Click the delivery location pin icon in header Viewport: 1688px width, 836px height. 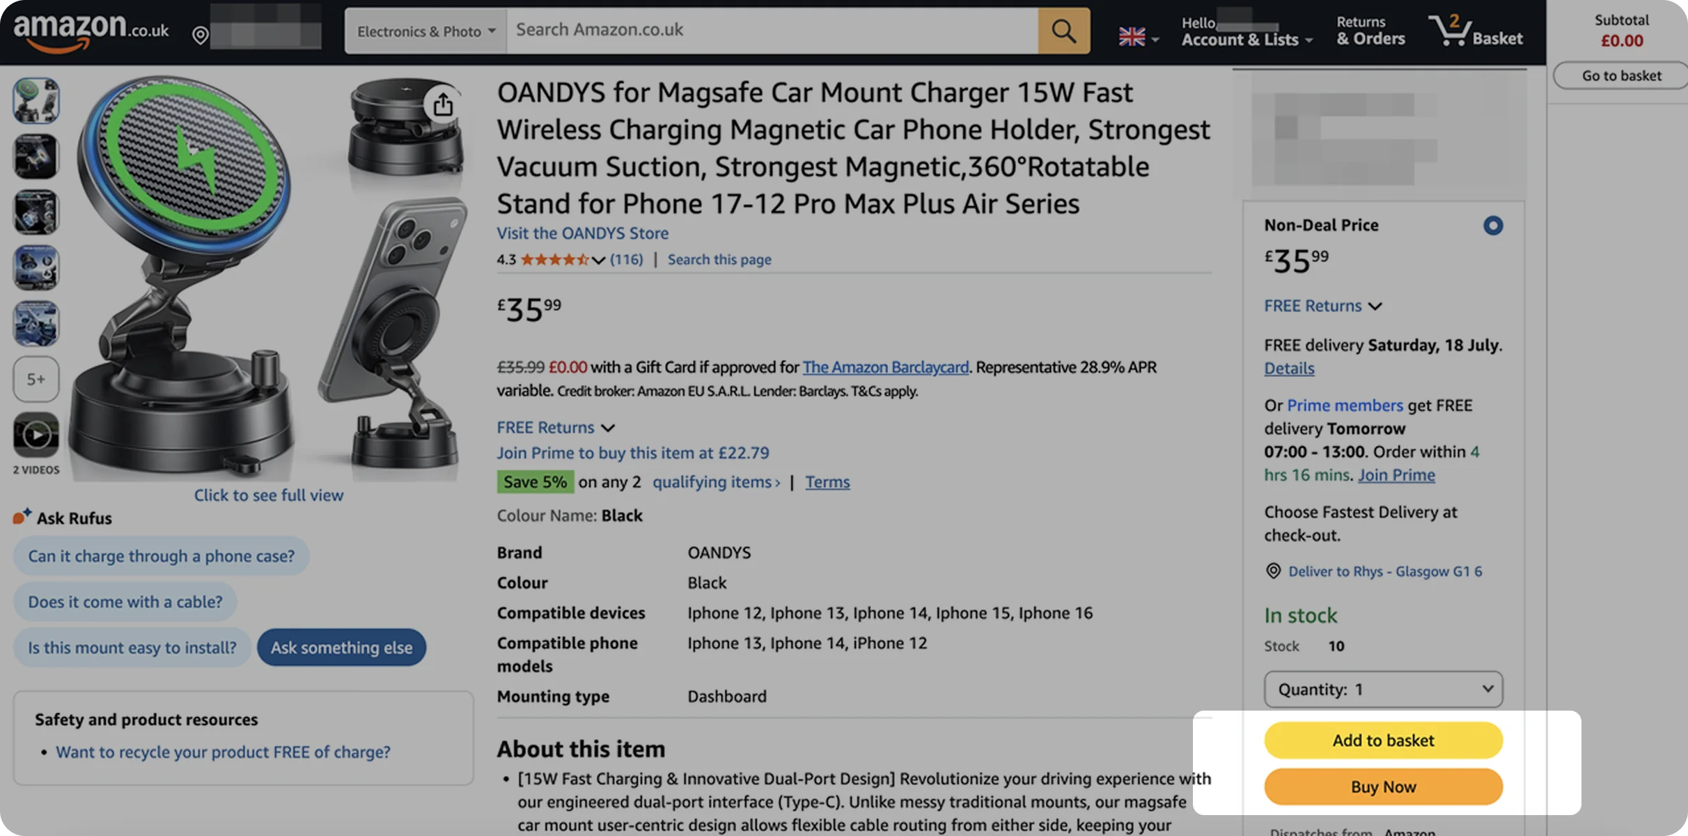click(200, 35)
